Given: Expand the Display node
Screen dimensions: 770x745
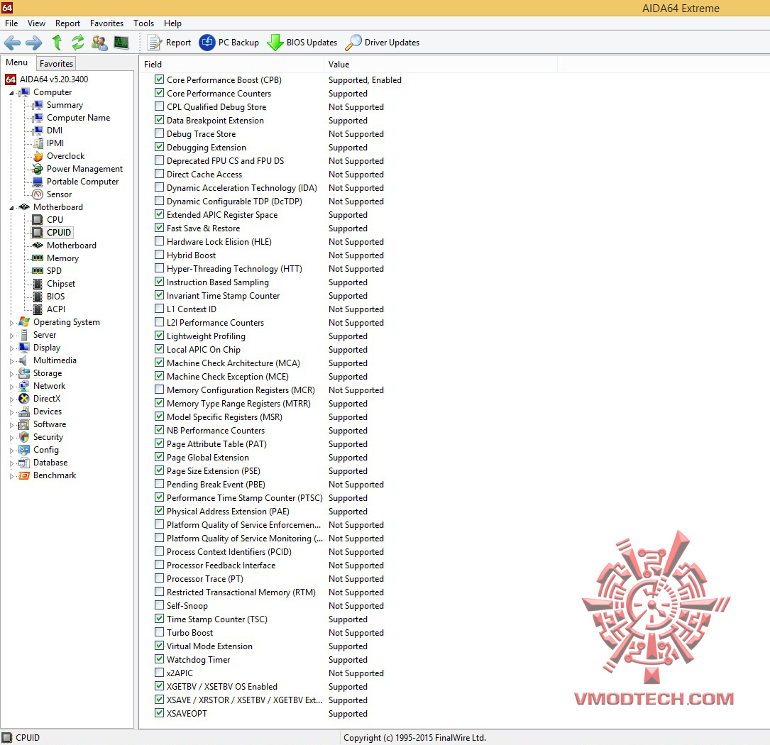Looking at the screenshot, I should tap(11, 348).
